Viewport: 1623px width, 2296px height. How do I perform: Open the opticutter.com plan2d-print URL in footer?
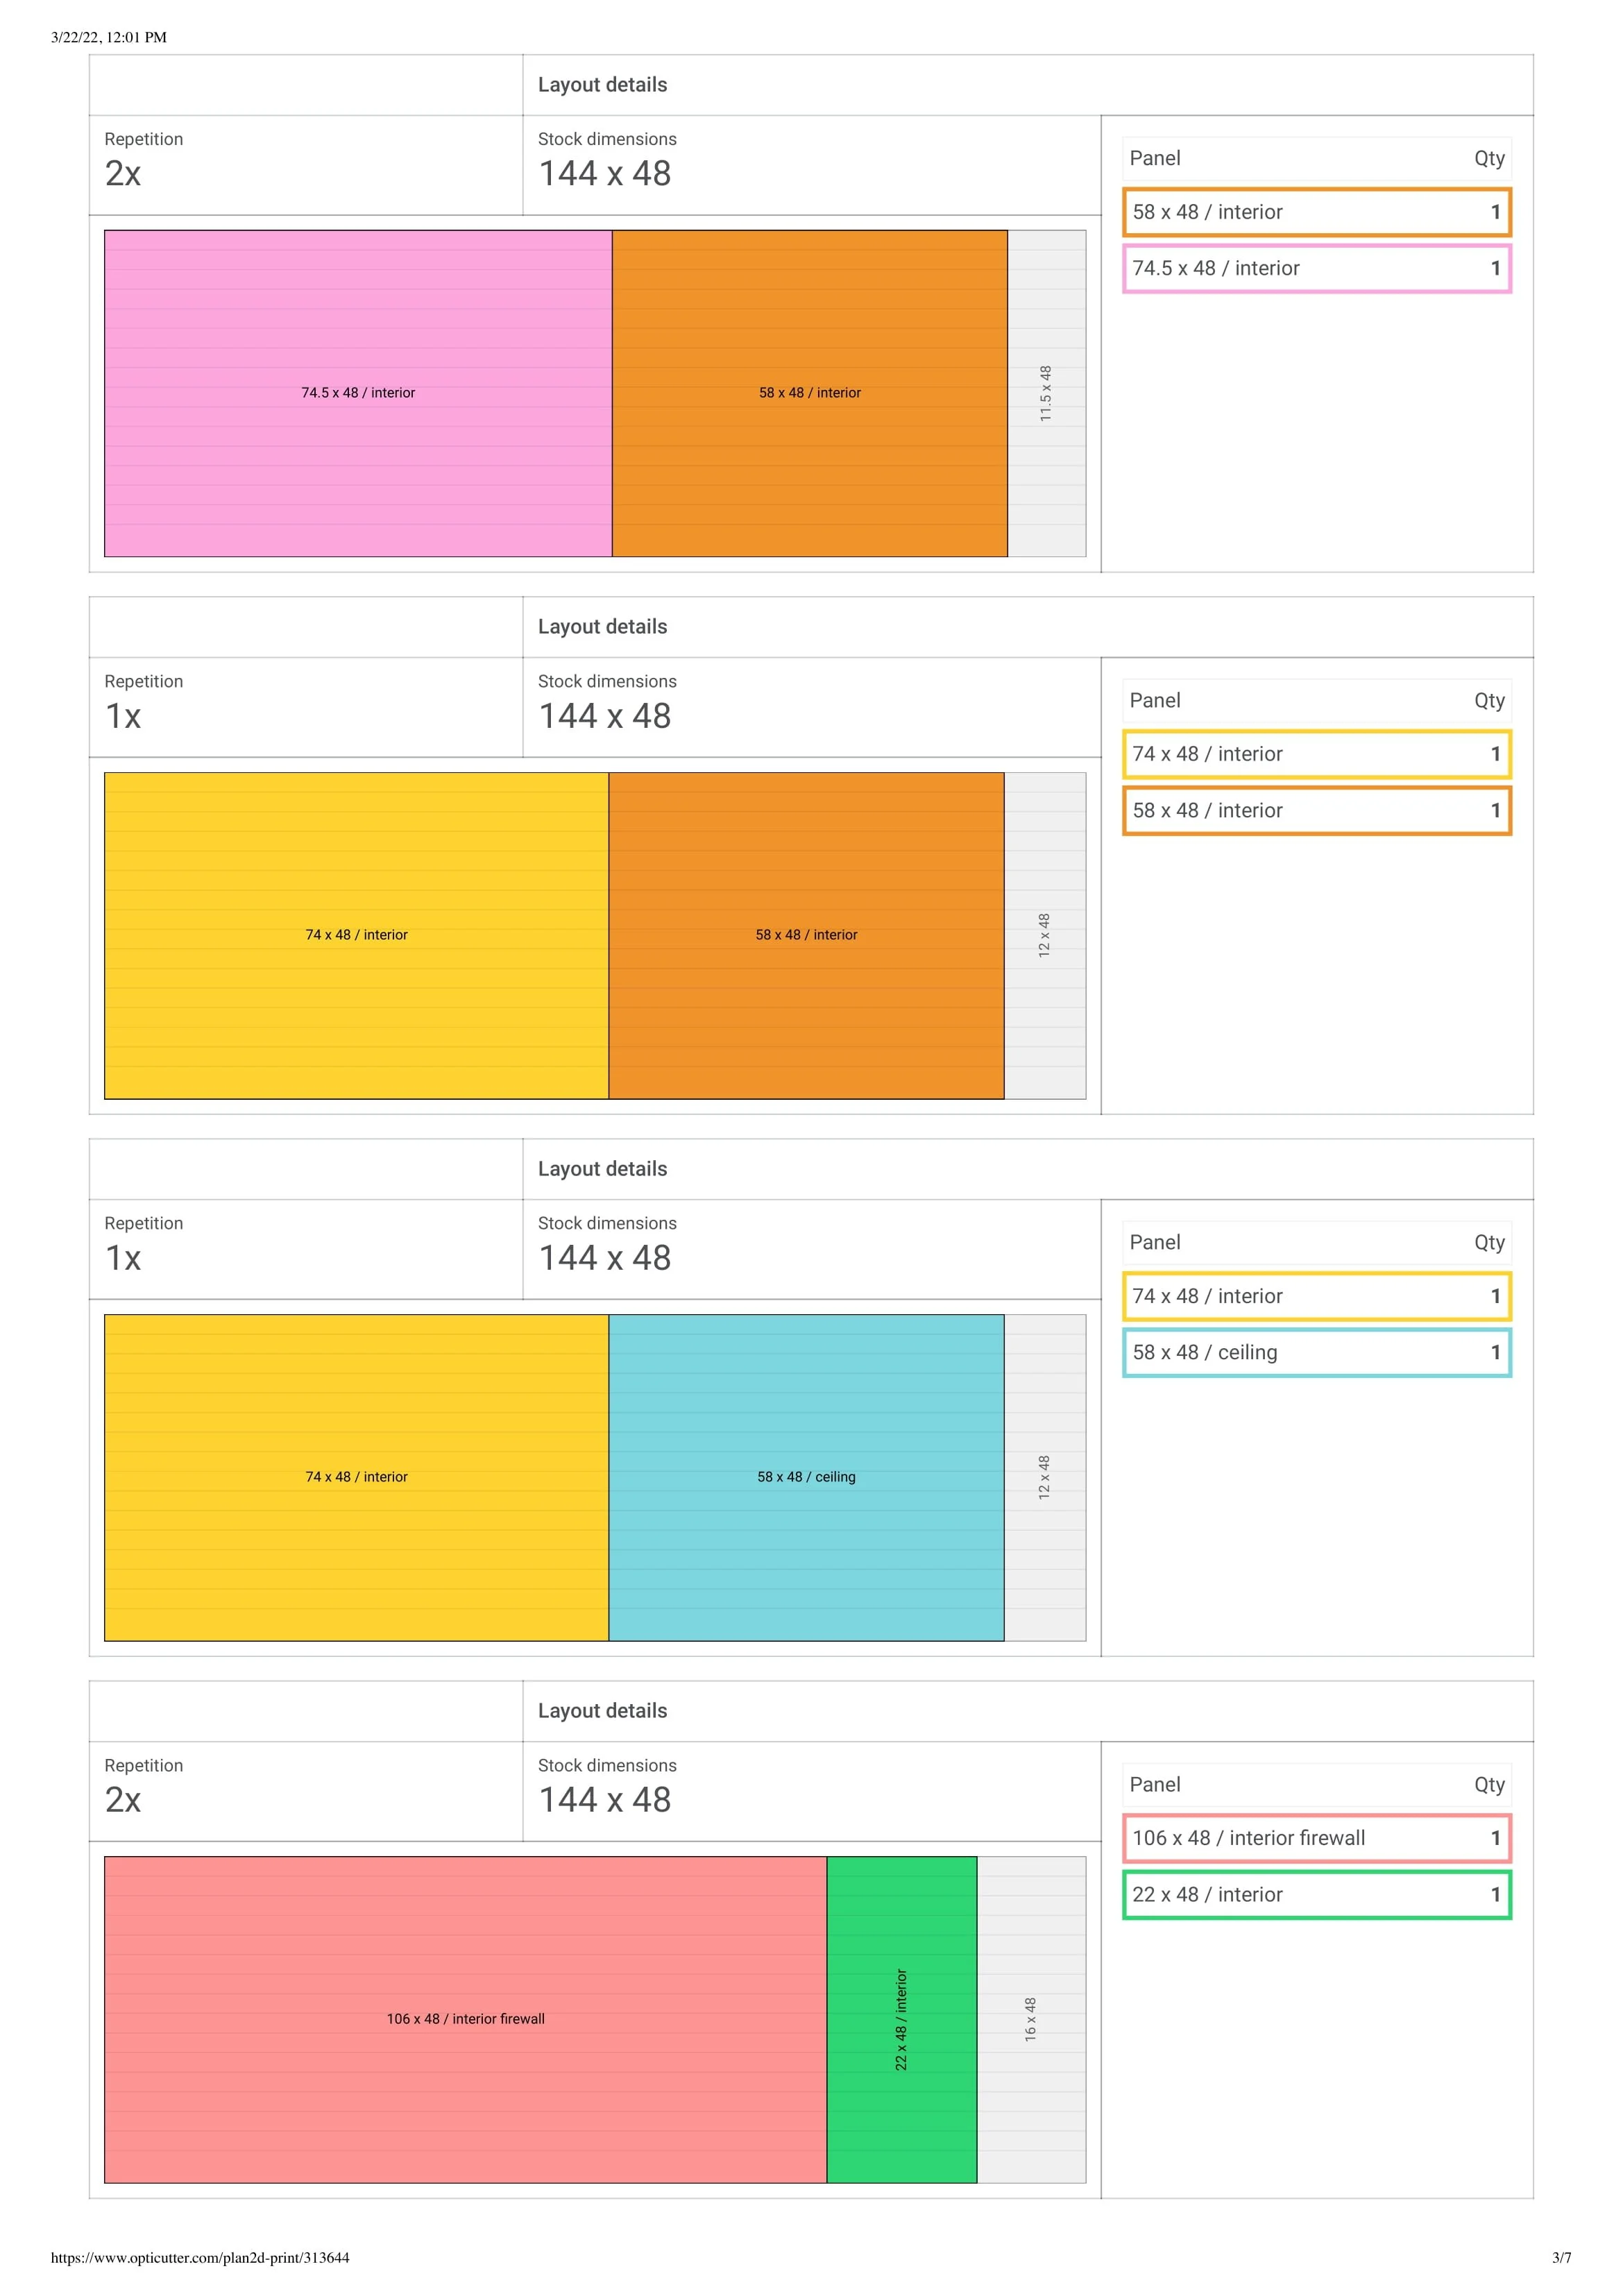(200, 2258)
